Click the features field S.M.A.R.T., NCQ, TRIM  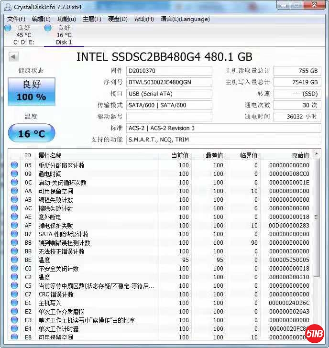pyautogui.click(x=223, y=140)
